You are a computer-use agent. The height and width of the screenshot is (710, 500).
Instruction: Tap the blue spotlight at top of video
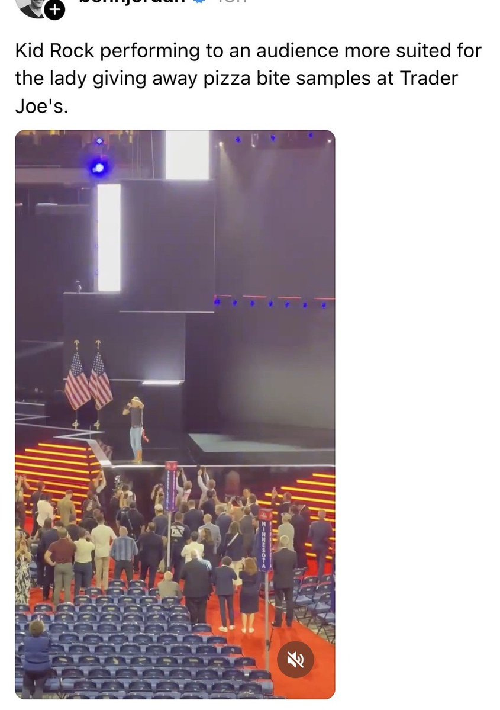99,168
